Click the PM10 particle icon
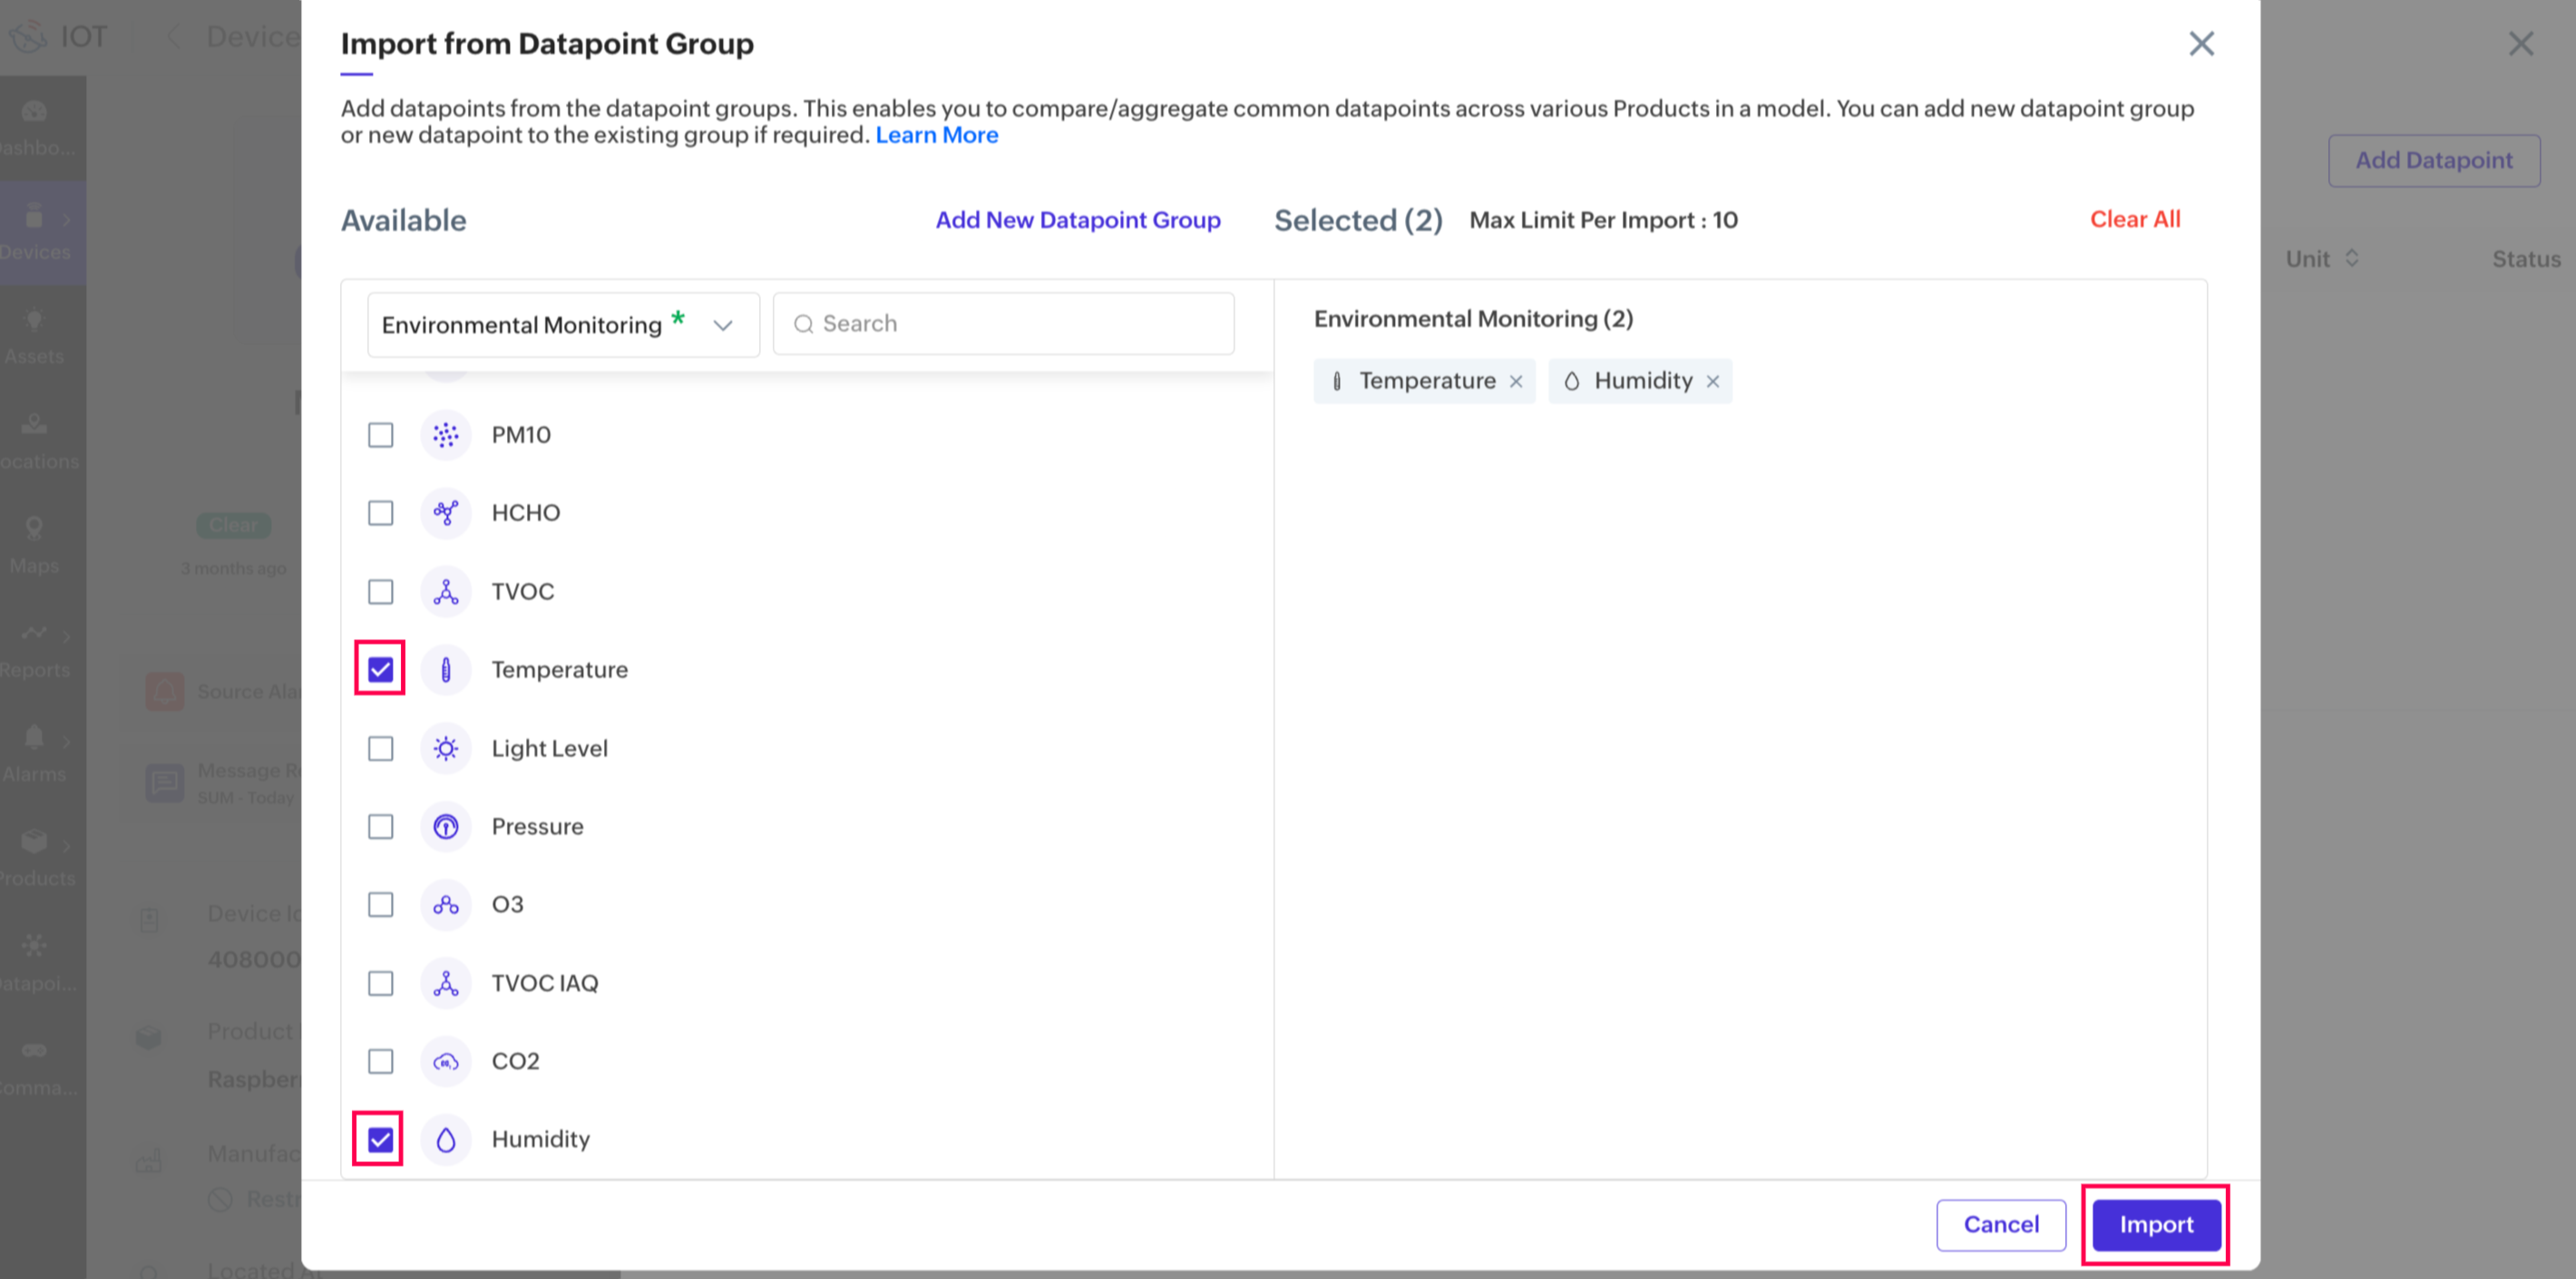The height and width of the screenshot is (1279, 2576). point(445,435)
